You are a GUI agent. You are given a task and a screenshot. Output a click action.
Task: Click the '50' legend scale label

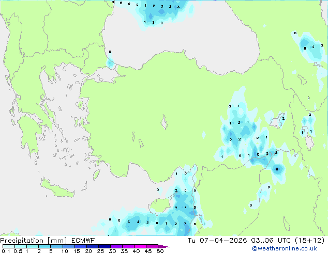tap(160, 251)
